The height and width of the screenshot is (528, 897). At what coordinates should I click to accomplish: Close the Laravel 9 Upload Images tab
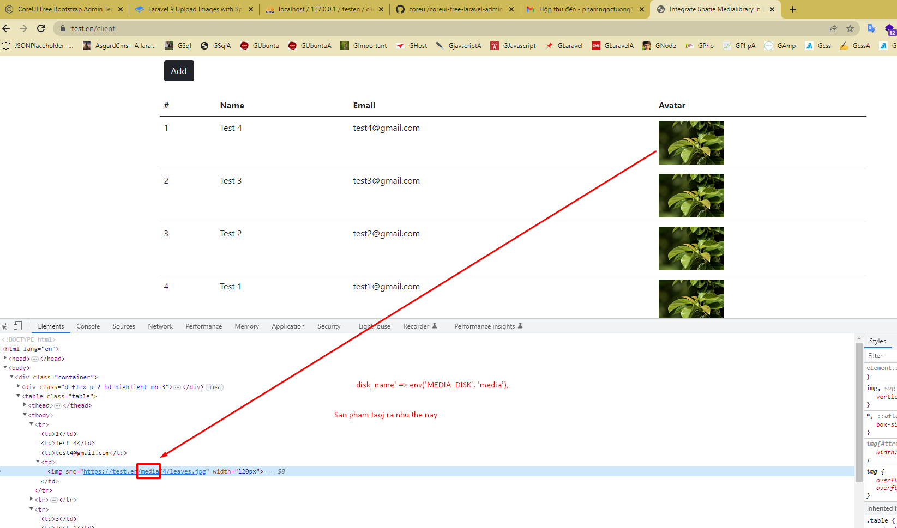tap(251, 9)
